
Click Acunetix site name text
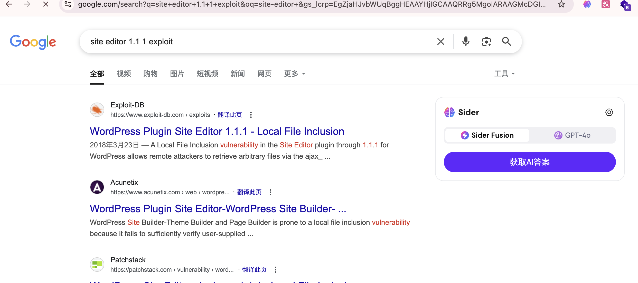click(x=124, y=183)
